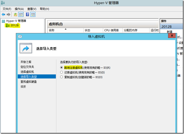
Task: Toggle the console tree pane icon
Action: [x=21, y=15]
